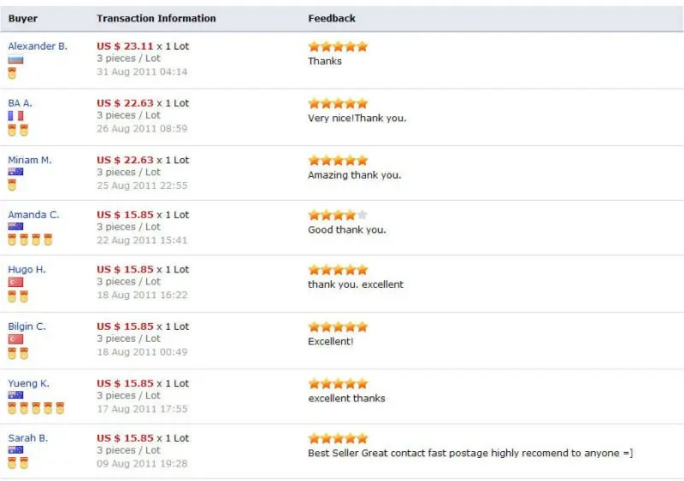
Task: Click the Australian flag under Miriam M.
Action: tap(15, 172)
